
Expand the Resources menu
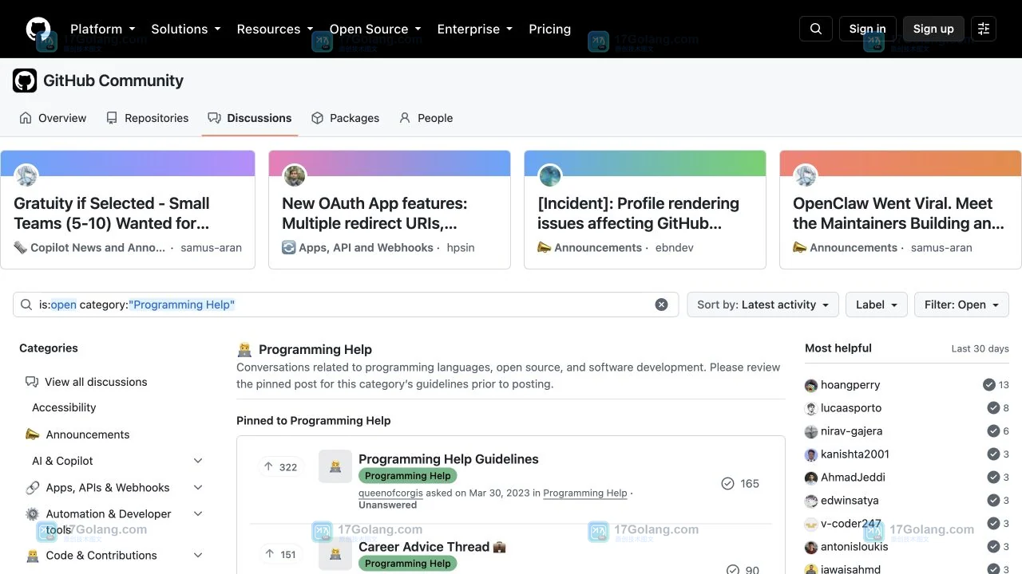point(275,29)
